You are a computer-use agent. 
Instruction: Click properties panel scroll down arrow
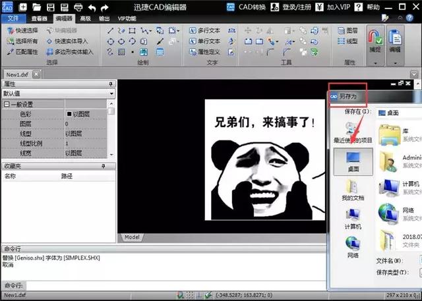click(x=111, y=155)
